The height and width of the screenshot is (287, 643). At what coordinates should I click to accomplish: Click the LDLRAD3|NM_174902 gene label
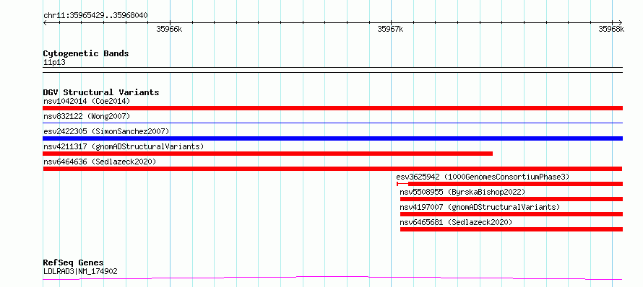80,271
